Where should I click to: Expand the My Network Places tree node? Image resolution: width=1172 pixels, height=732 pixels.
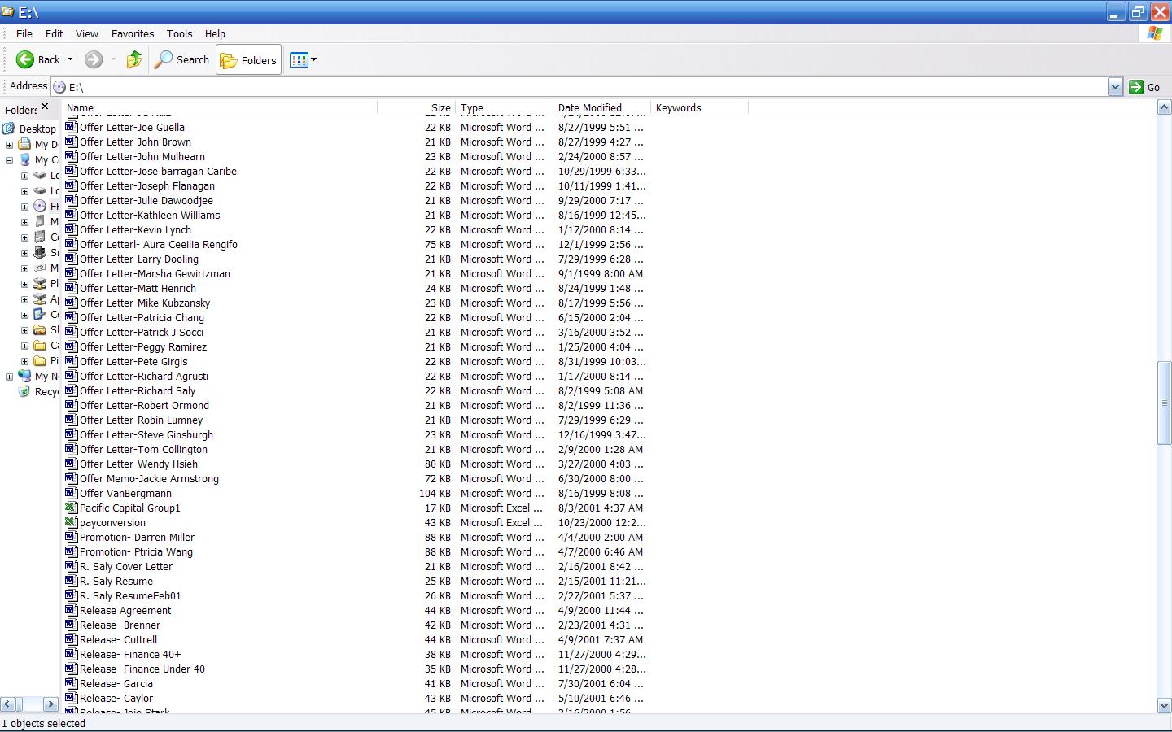pos(9,377)
